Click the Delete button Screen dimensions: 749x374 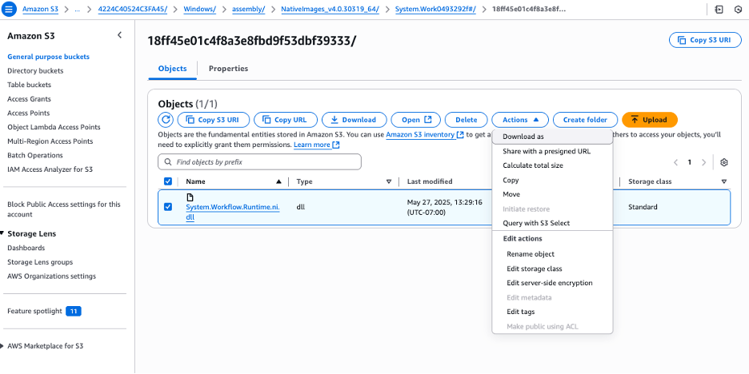point(467,120)
